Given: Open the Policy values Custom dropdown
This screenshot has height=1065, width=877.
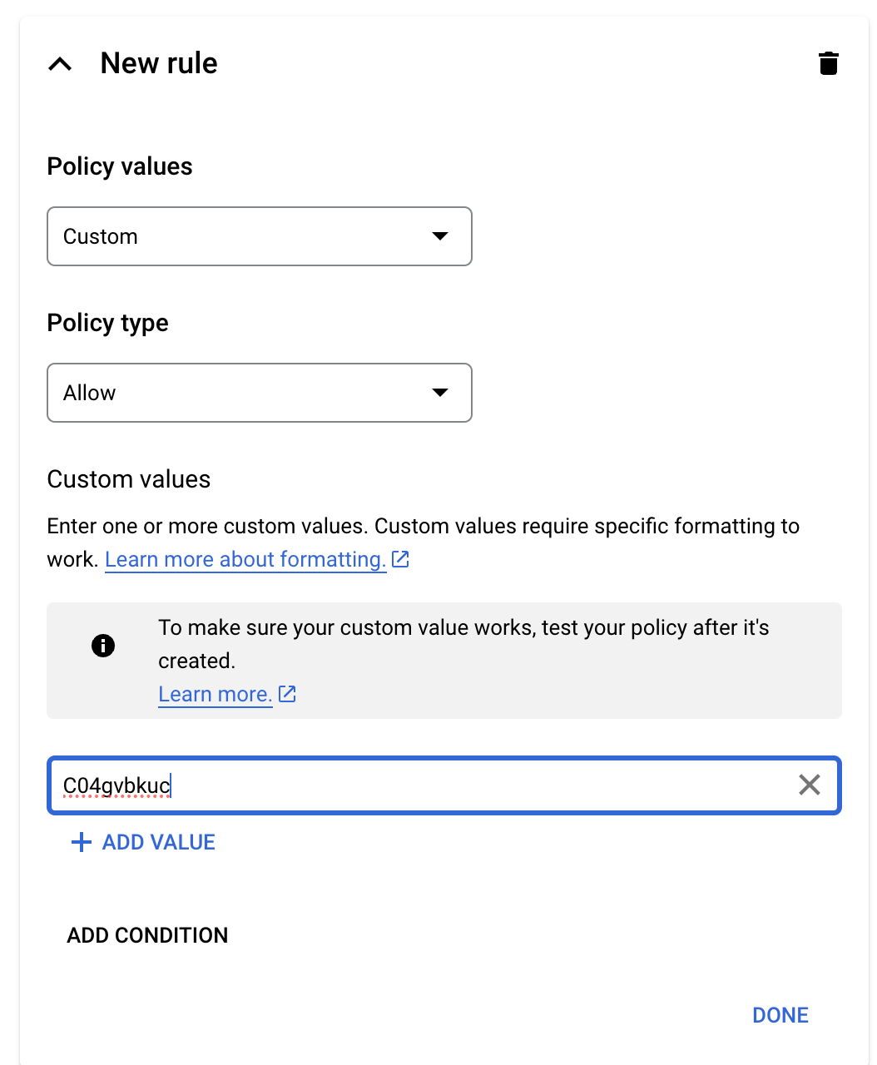Looking at the screenshot, I should (x=260, y=236).
